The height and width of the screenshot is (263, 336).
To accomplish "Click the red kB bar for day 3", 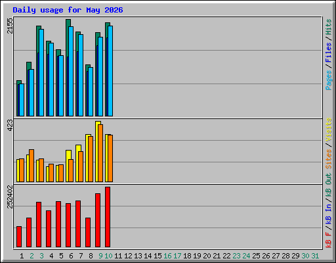I will pos(39,225).
